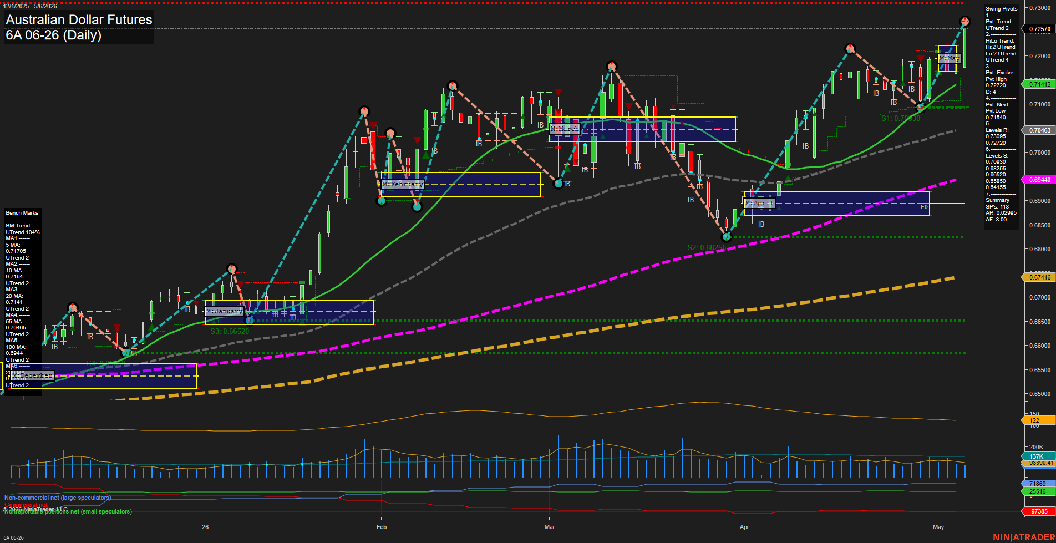This screenshot has height=543, width=1056.
Task: Select the M:December monthly range label
Action: [x=32, y=375]
